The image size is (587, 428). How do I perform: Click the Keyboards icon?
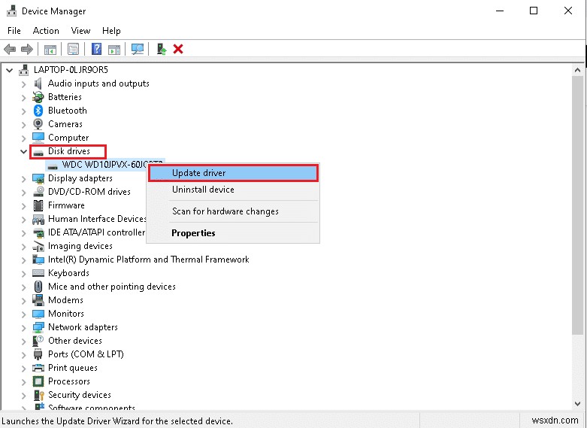38,273
